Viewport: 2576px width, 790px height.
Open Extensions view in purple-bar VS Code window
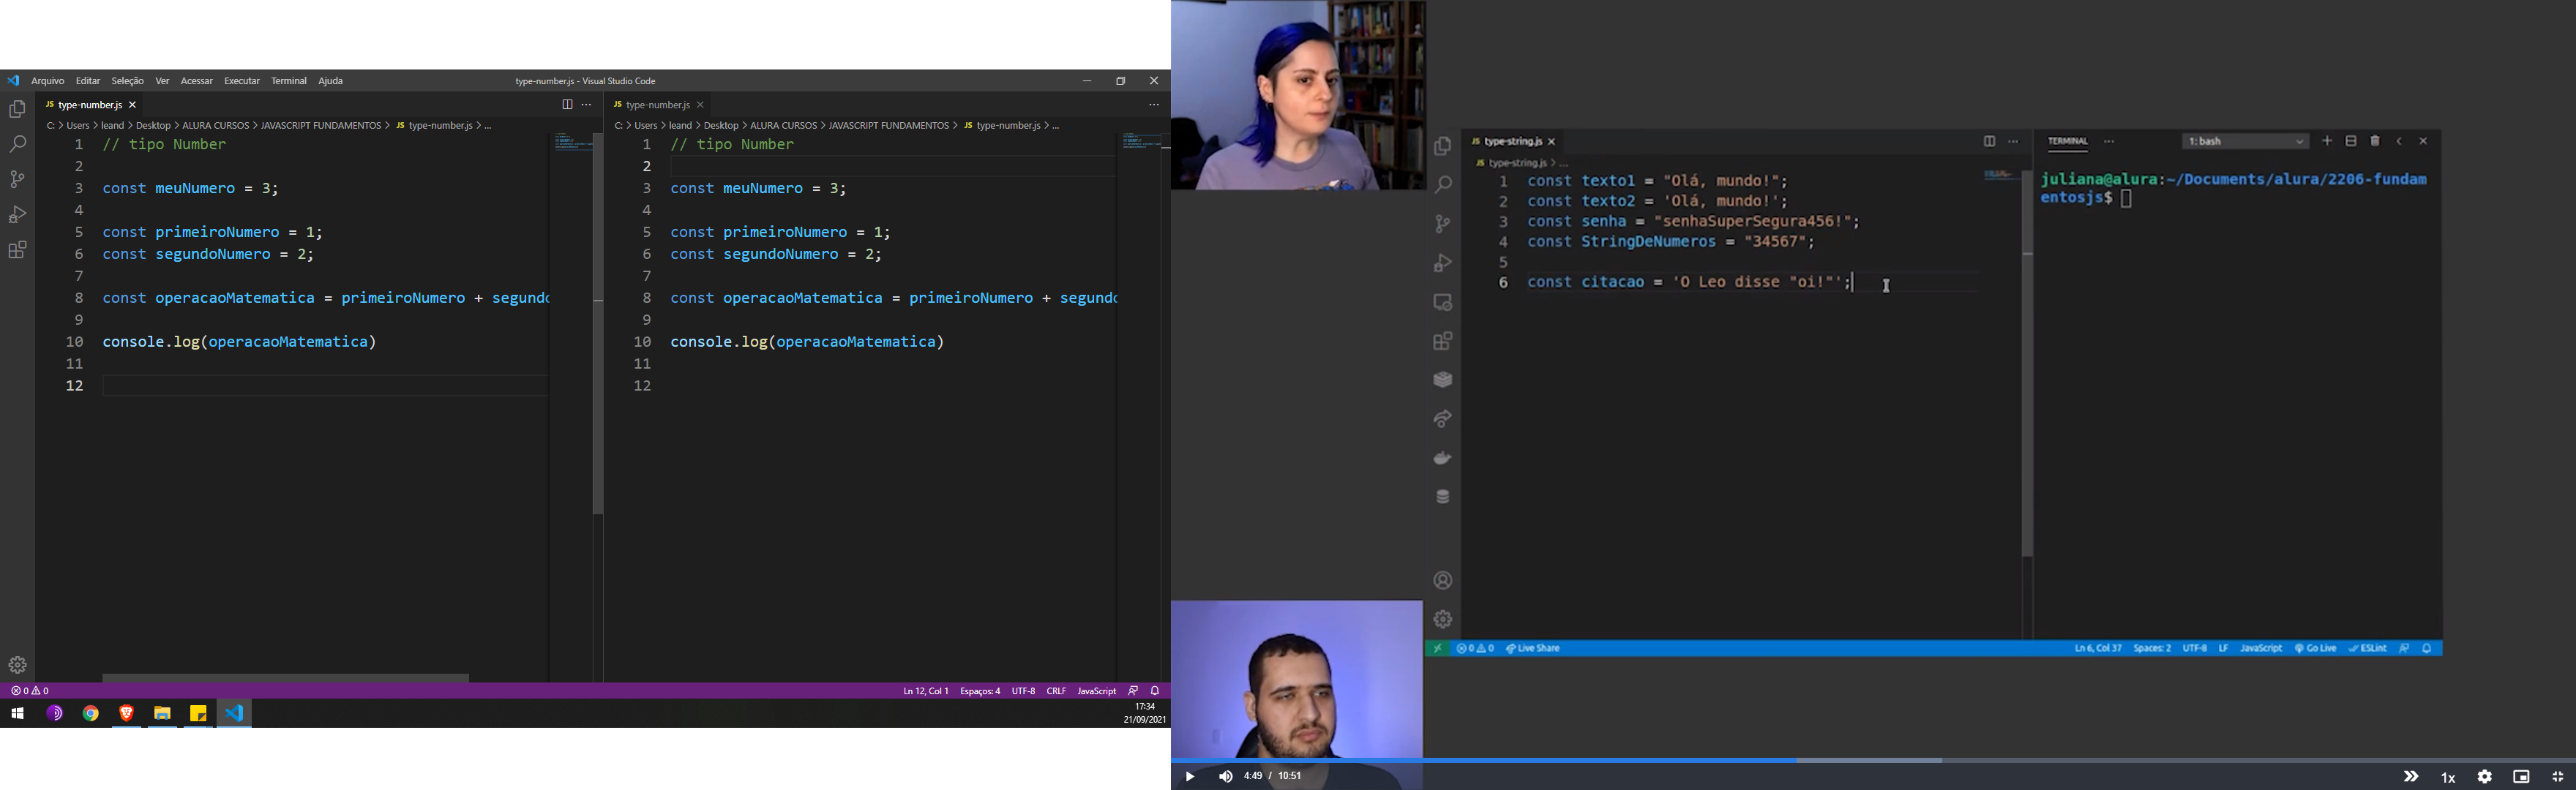point(17,250)
